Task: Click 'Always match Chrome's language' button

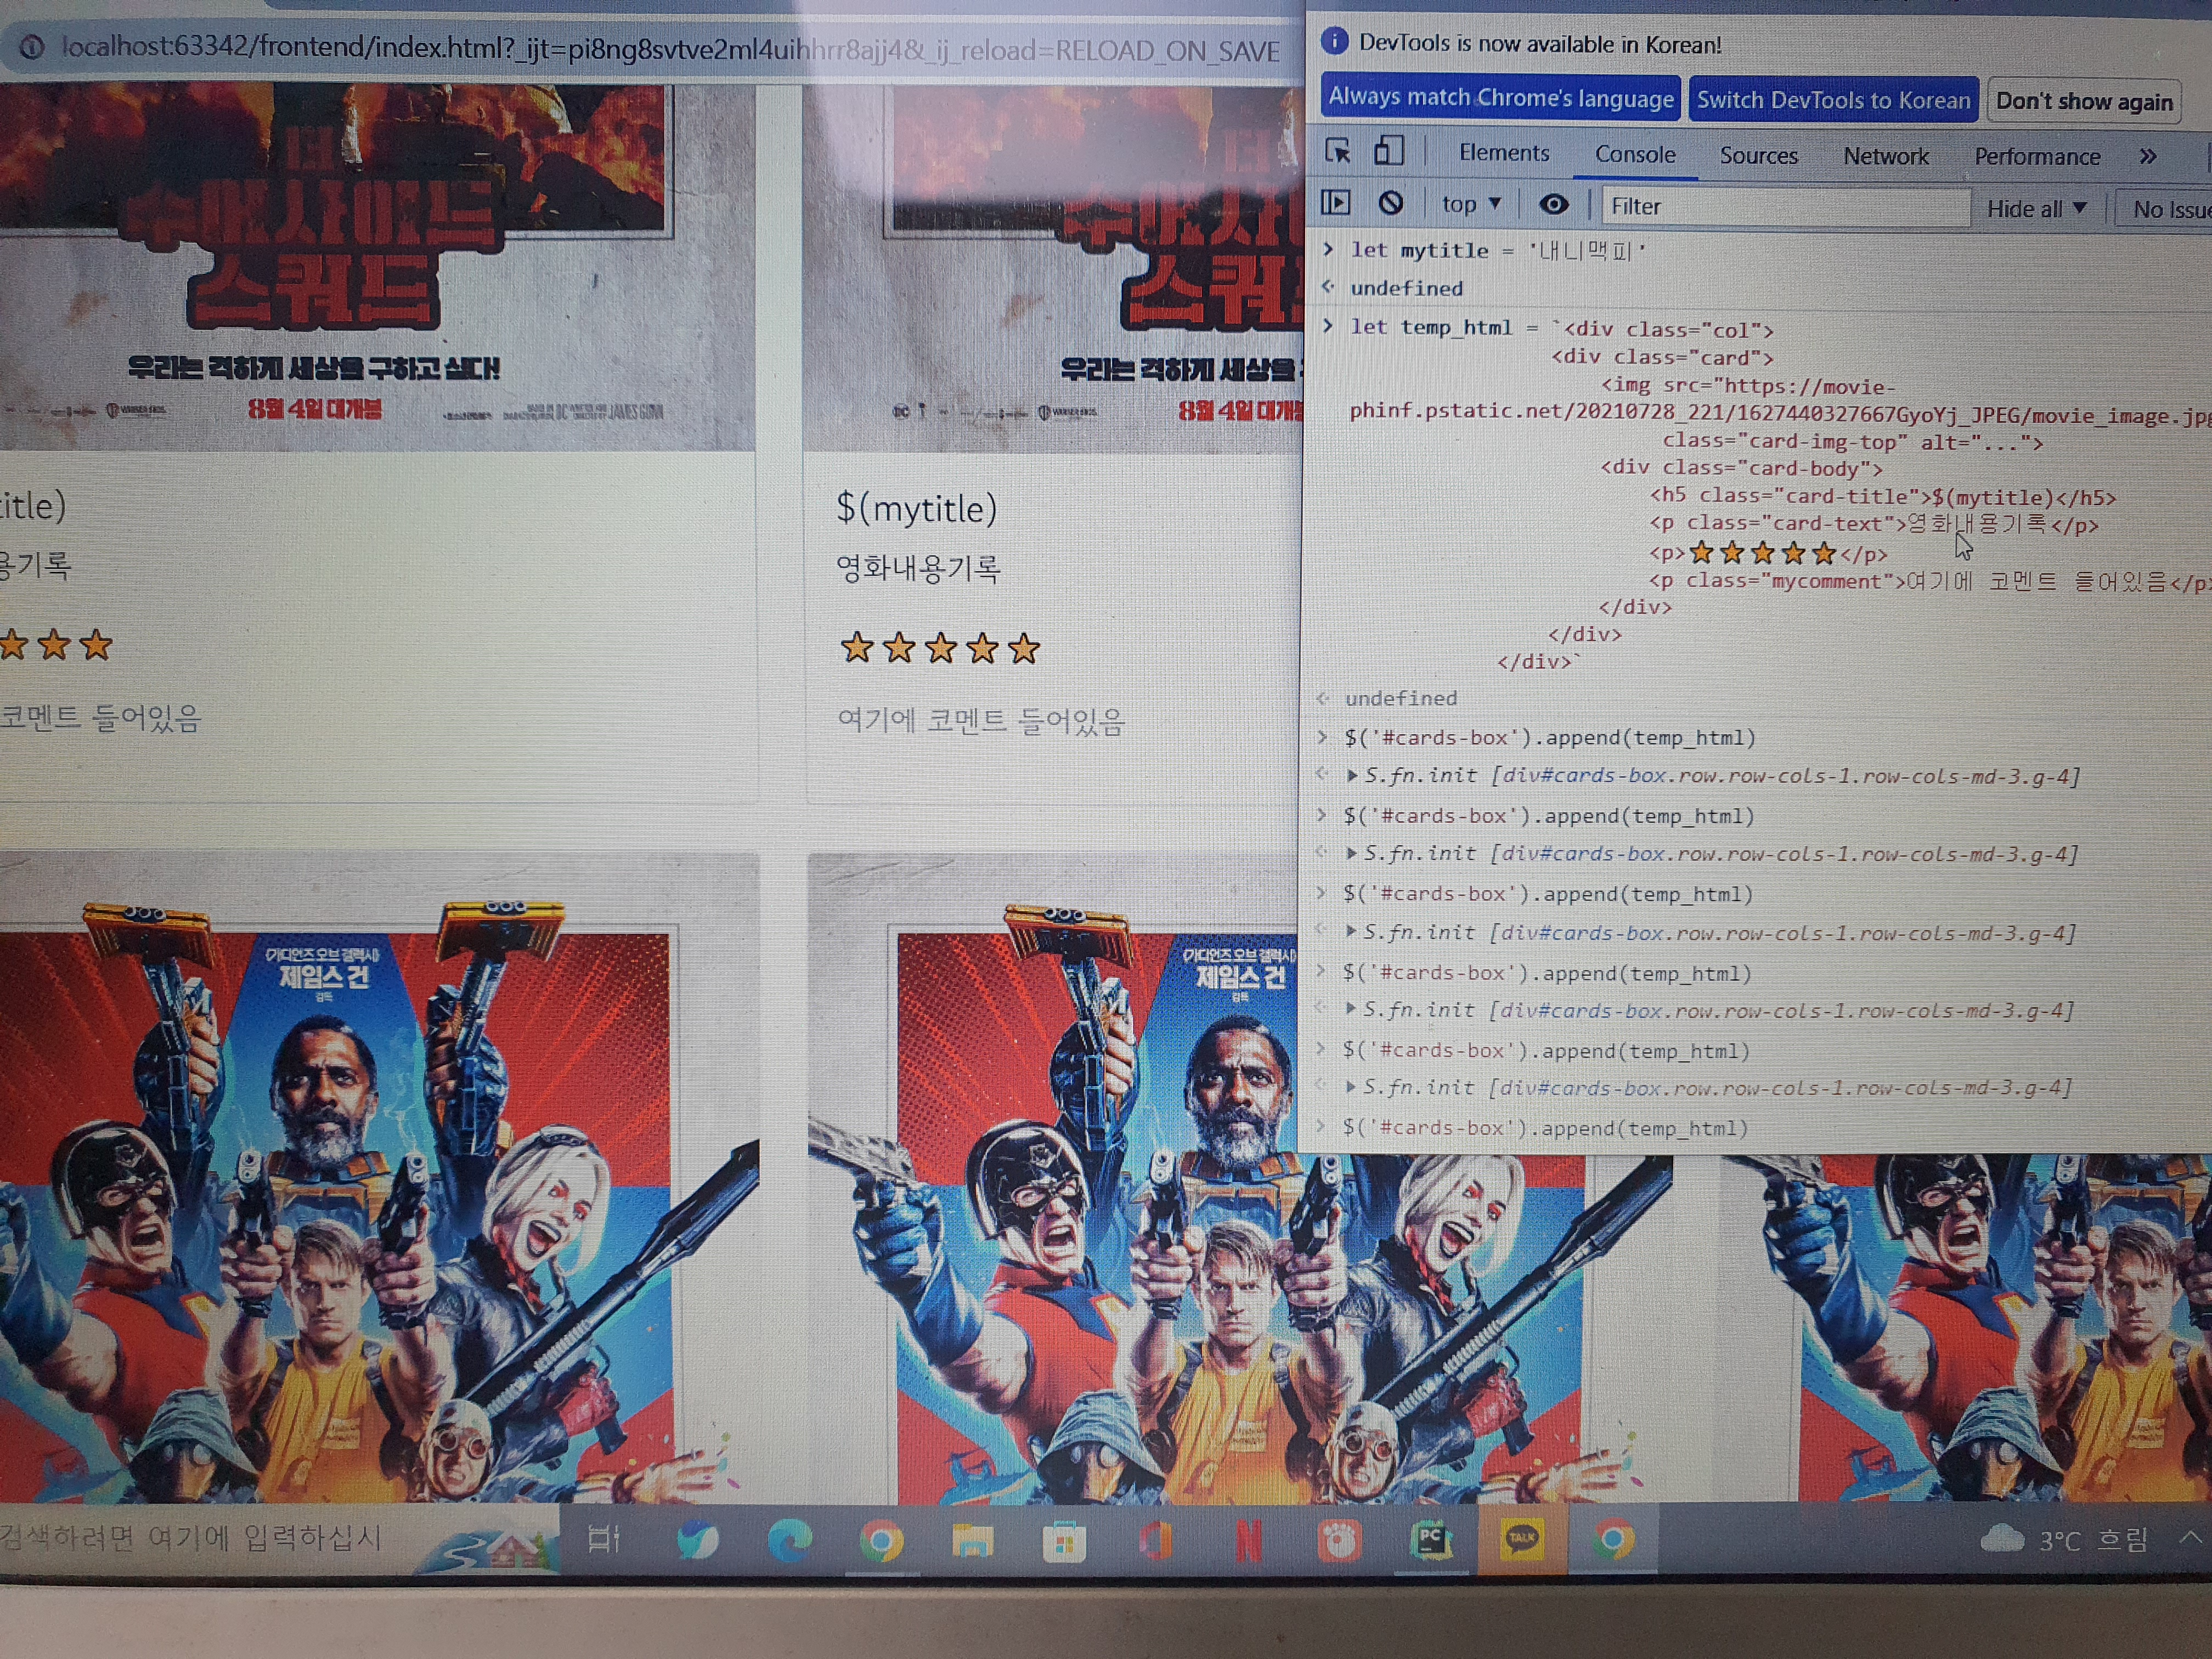Action: pyautogui.click(x=1500, y=97)
